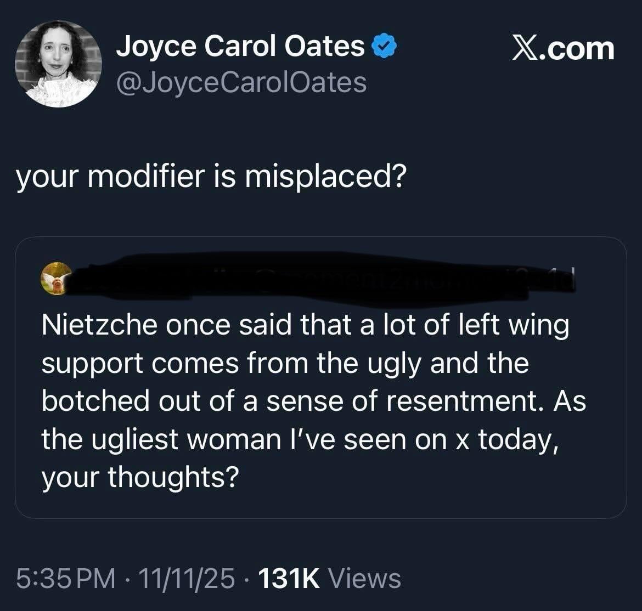Image resolution: width=642 pixels, height=611 pixels.
Task: Click the "your thoughts?" line in quoted tweet
Action: 140,477
